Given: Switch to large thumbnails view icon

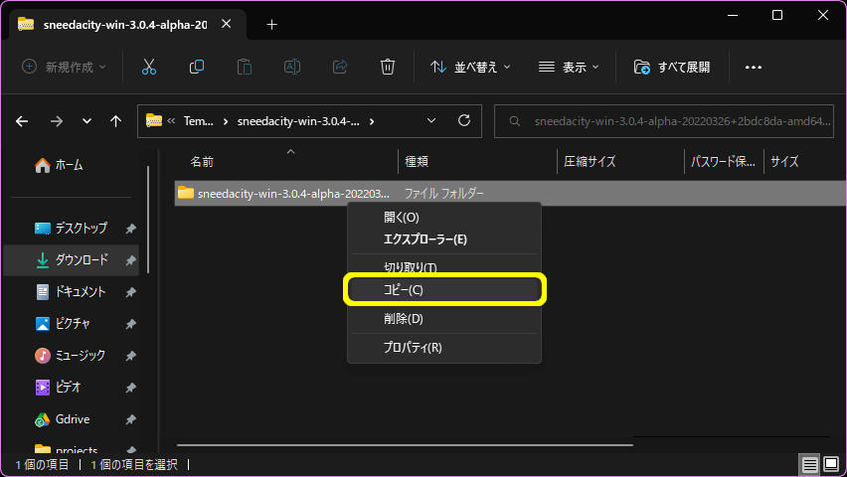Looking at the screenshot, I should click(832, 464).
